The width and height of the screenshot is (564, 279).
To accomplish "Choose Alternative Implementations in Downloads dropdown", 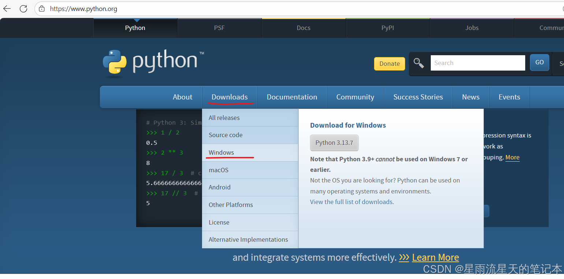I will [x=250, y=240].
